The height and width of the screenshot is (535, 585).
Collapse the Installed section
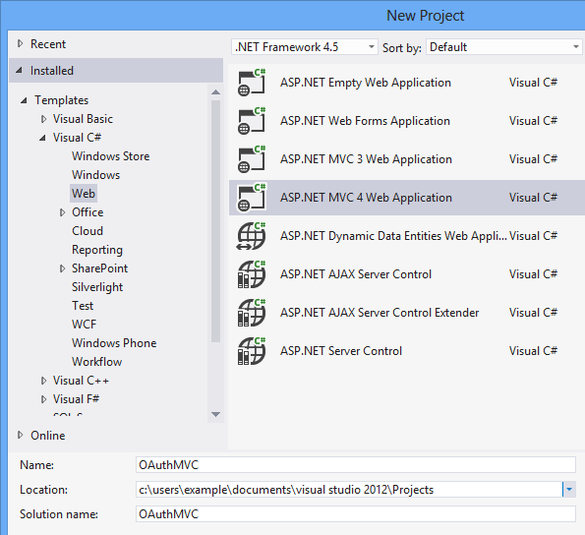19,70
